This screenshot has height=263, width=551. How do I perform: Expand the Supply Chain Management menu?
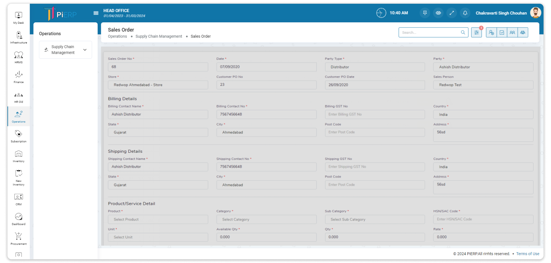click(x=65, y=50)
